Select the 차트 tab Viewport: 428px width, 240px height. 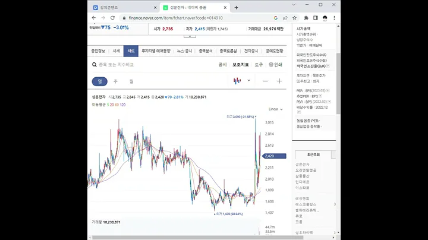(x=131, y=51)
